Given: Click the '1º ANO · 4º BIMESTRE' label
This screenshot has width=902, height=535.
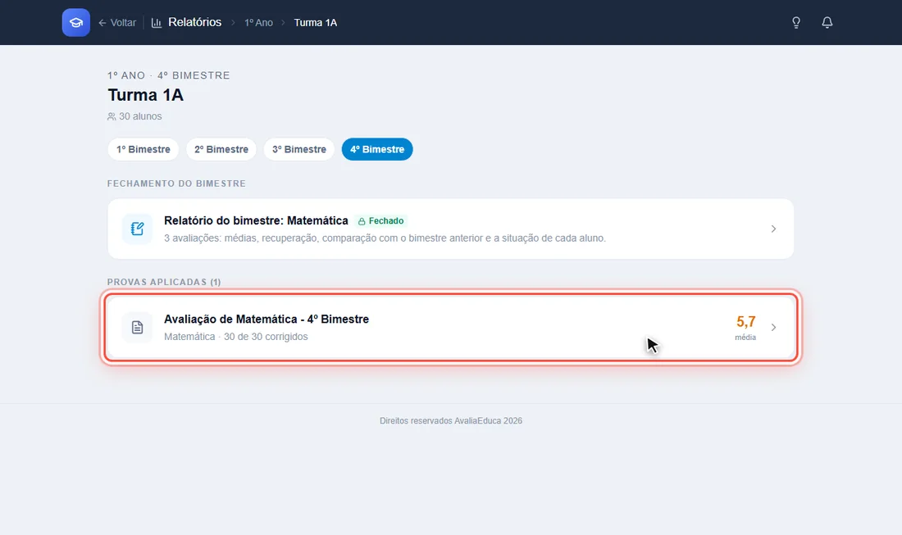Looking at the screenshot, I should 169,75.
